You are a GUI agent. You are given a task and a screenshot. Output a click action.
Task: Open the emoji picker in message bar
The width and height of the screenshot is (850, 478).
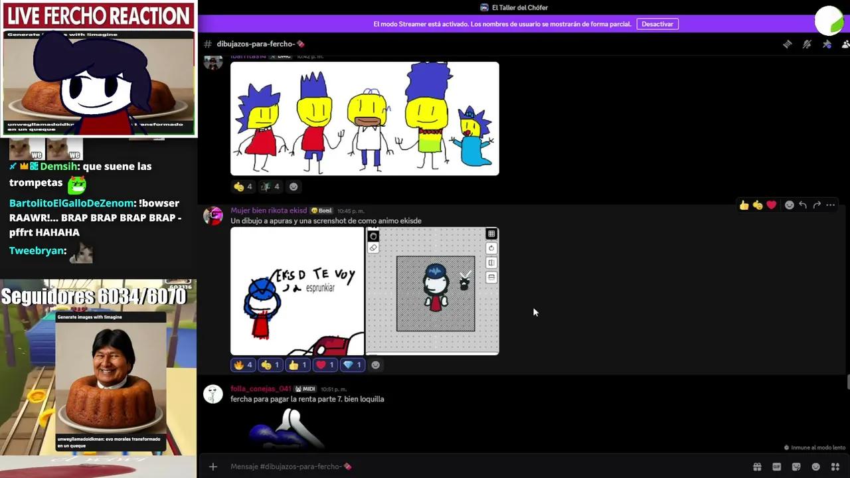pyautogui.click(x=815, y=467)
